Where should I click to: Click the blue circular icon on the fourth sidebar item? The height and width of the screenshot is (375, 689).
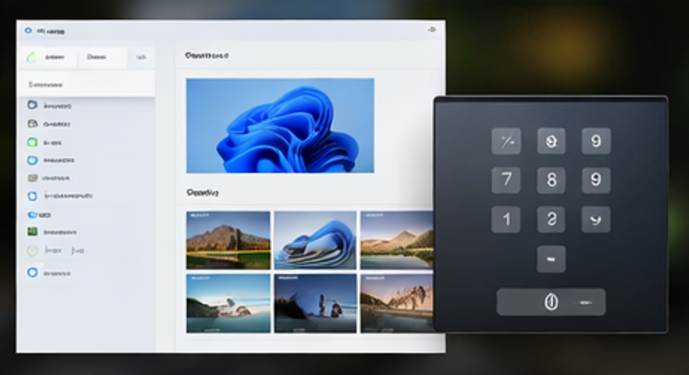32,160
